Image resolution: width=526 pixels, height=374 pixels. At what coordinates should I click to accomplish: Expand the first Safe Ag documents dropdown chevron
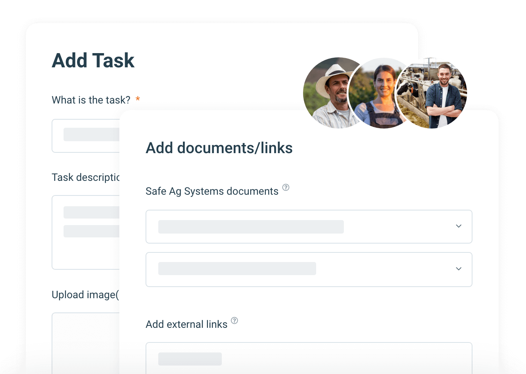(x=458, y=226)
